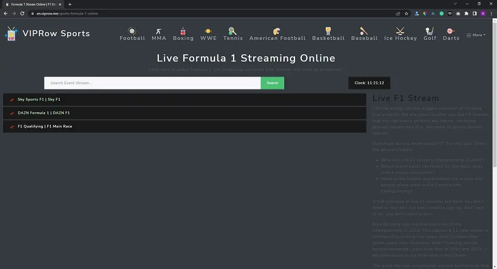Open the Baseball bat icon

364,31
